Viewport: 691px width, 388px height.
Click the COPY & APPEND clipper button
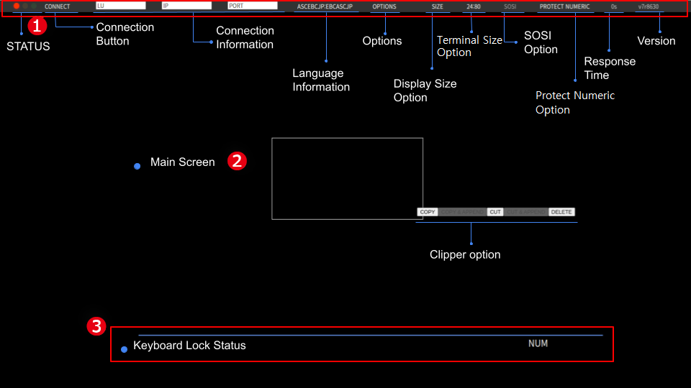[x=462, y=212]
